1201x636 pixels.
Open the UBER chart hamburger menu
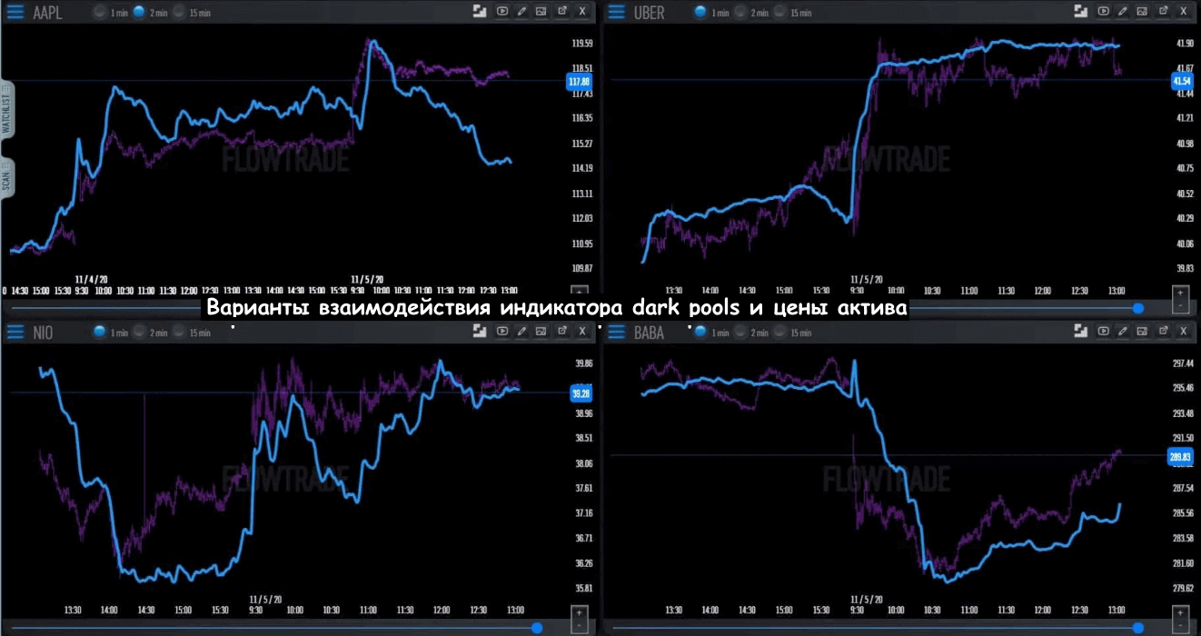point(617,12)
